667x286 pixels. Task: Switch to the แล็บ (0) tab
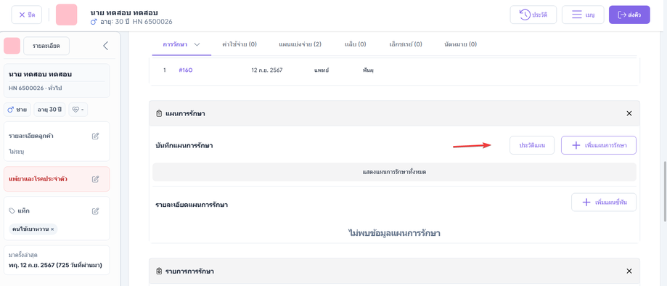point(355,44)
